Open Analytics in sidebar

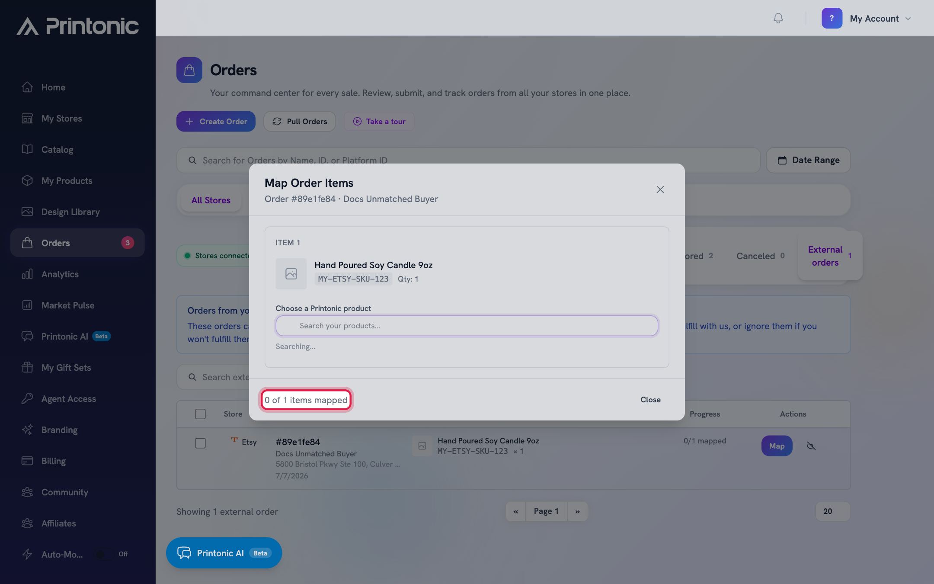point(77,274)
